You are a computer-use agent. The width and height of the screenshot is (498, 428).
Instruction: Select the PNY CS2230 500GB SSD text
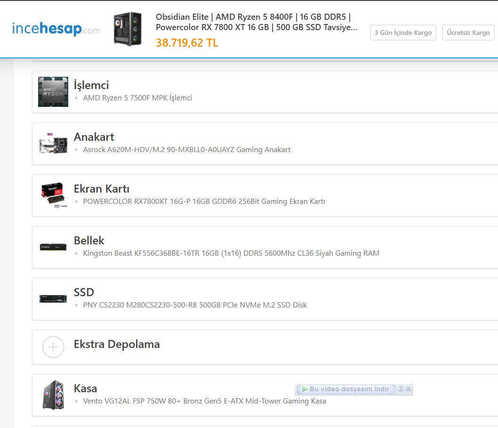click(x=195, y=305)
